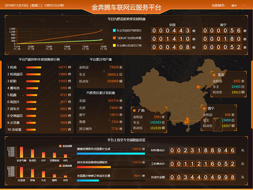Click the value 11033 件
Screen dimensions: 253x190
[x=65, y=81]
